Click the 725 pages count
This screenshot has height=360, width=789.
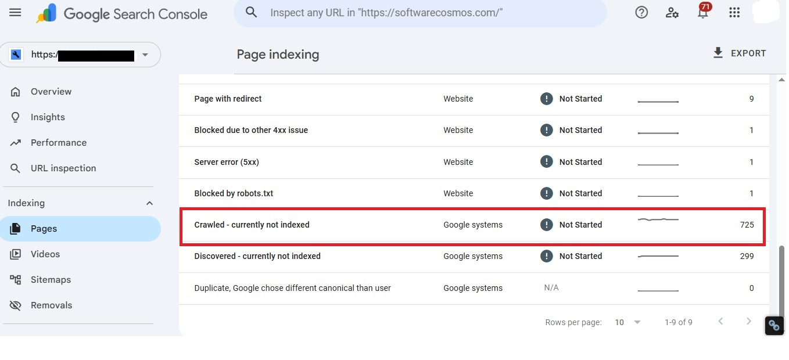(747, 225)
